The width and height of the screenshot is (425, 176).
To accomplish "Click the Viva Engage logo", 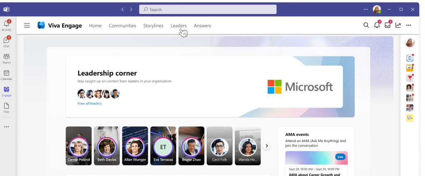I will pyautogui.click(x=41, y=25).
